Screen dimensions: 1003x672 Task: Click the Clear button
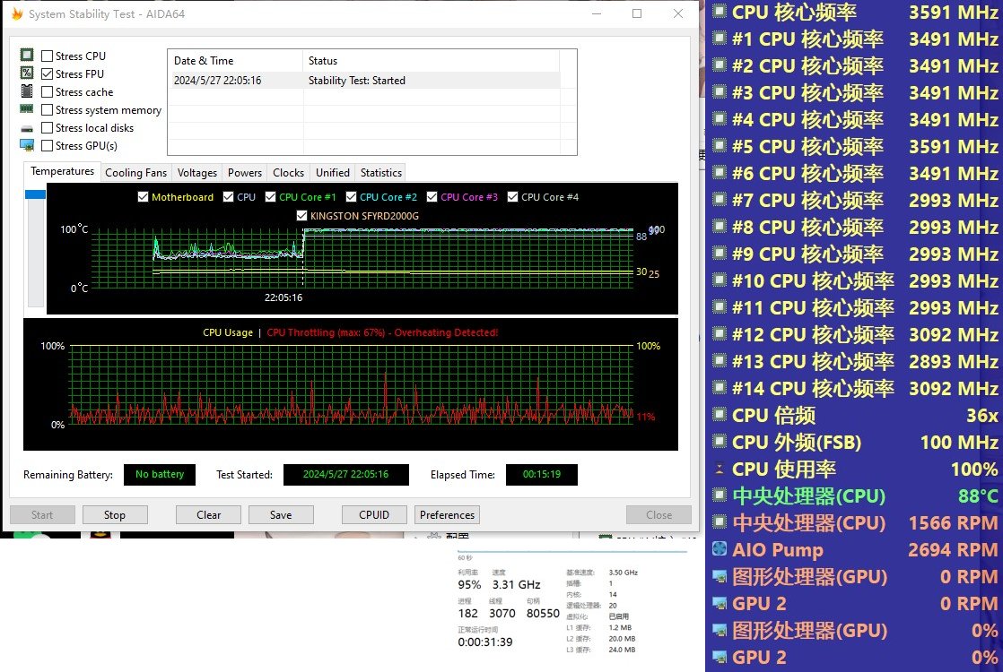(208, 515)
